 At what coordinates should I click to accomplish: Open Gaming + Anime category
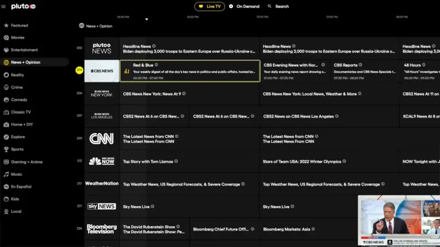point(26,162)
